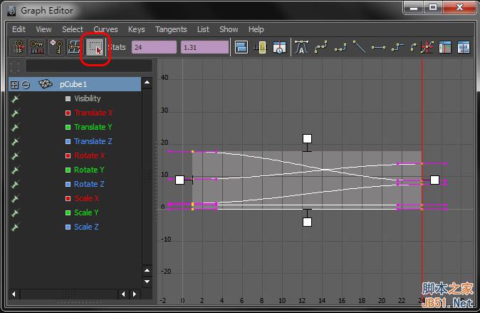Open the Dope Sheet icon

(x=445, y=48)
